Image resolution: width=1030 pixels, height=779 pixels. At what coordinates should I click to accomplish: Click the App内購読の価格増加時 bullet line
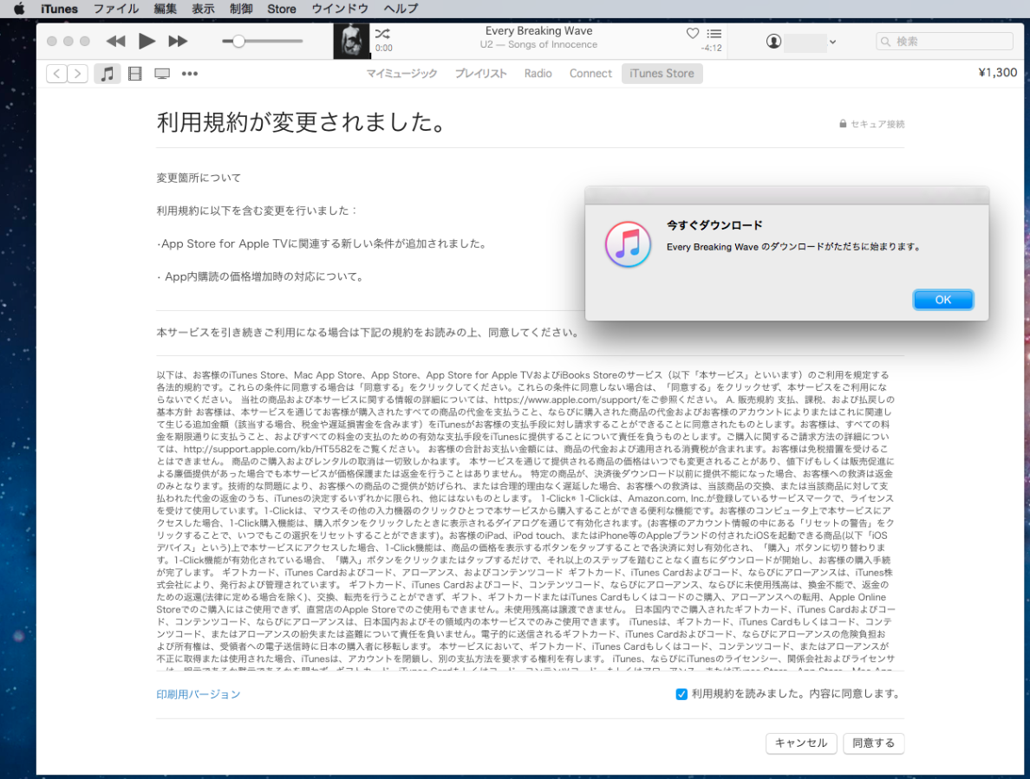(260, 277)
